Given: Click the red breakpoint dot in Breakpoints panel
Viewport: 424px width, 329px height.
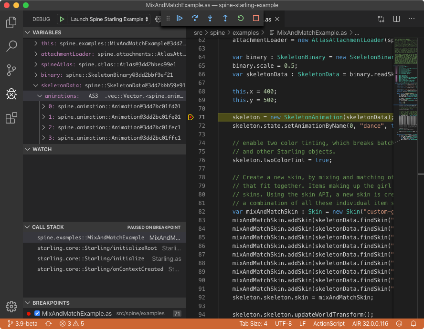Looking at the screenshot, I should tap(28, 313).
